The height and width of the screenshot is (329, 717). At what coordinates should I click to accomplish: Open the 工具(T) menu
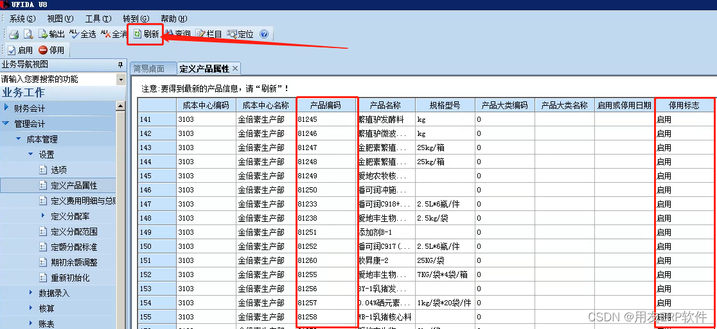click(x=98, y=19)
